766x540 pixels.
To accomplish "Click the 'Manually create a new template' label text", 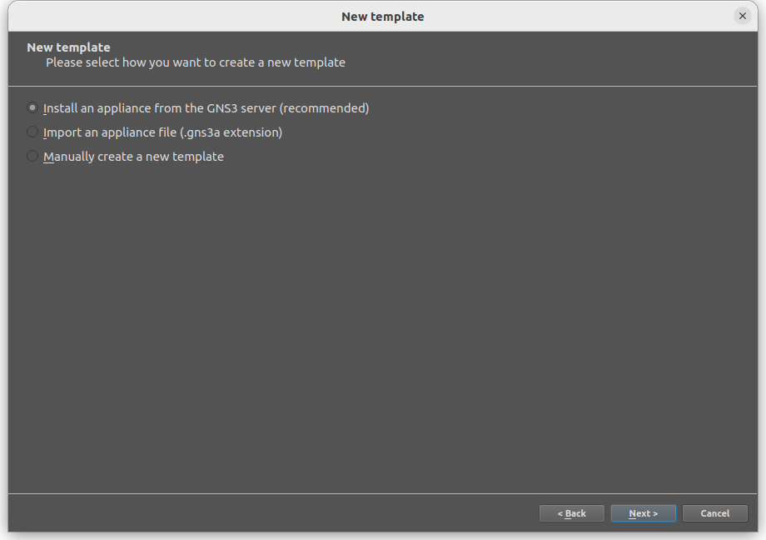I will click(133, 157).
